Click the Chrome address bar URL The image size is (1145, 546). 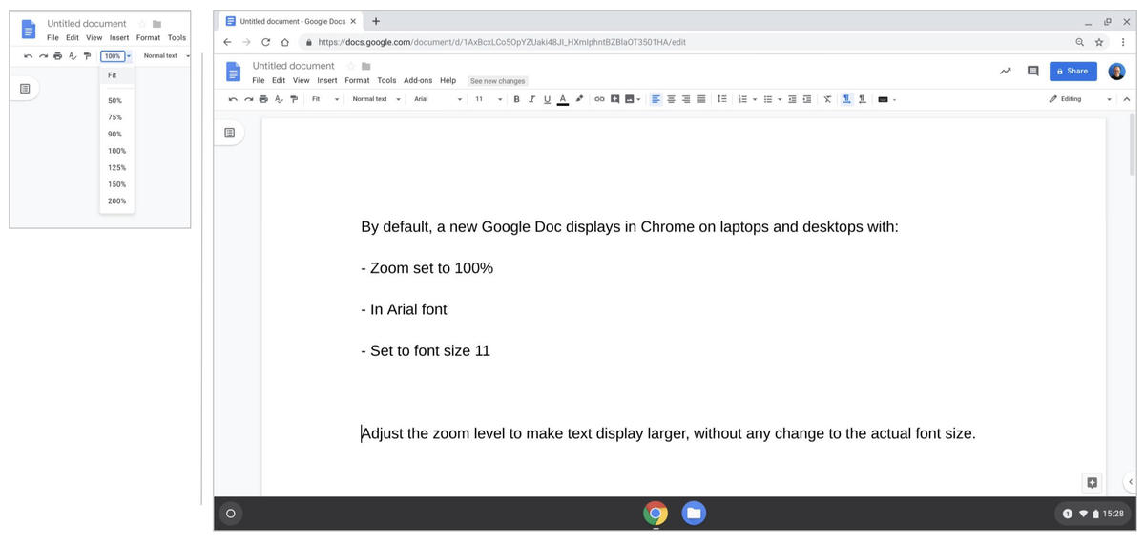[502, 42]
